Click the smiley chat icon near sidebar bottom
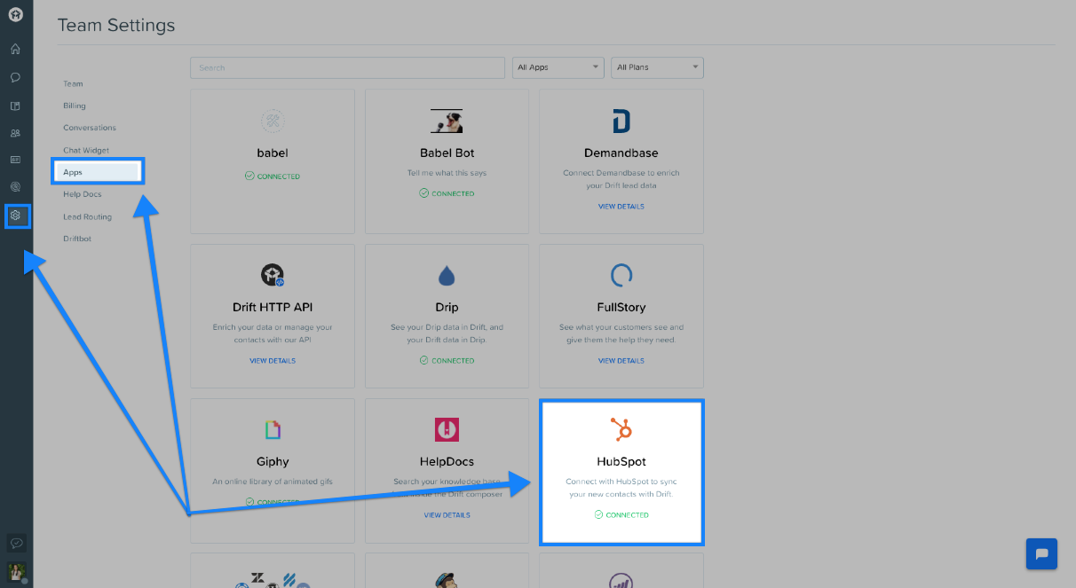The height and width of the screenshot is (588, 1076). point(15,543)
